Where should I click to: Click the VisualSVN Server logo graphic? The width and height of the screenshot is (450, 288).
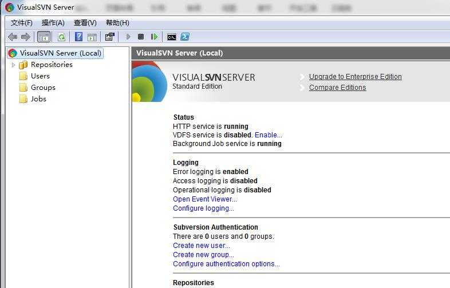(149, 81)
